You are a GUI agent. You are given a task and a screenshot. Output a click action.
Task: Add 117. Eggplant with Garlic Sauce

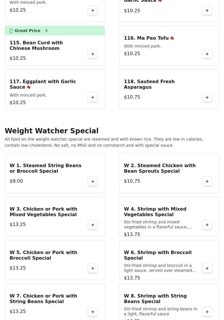pyautogui.click(x=93, y=97)
